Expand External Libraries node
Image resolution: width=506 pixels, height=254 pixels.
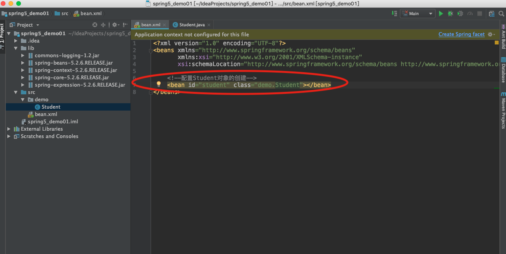[x=9, y=129]
